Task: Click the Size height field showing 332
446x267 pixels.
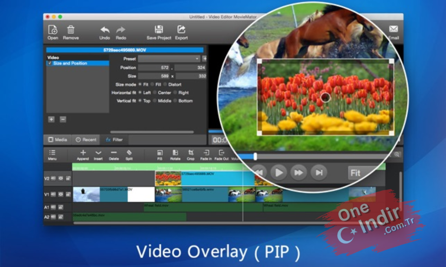Action: pyautogui.click(x=191, y=76)
